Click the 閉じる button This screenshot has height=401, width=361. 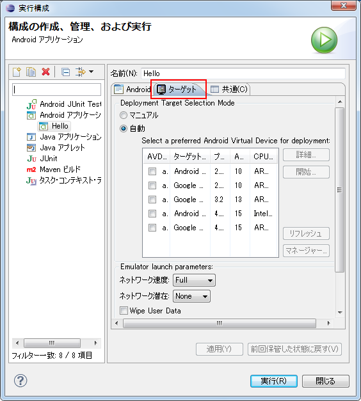pos(325,381)
